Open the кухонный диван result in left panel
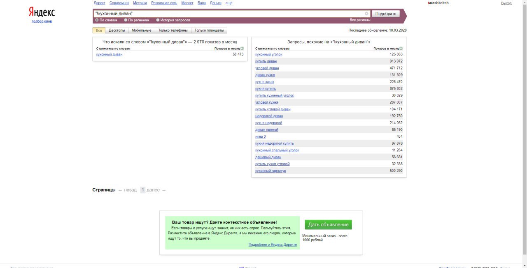Viewport: 527px width, 268px height. point(109,54)
